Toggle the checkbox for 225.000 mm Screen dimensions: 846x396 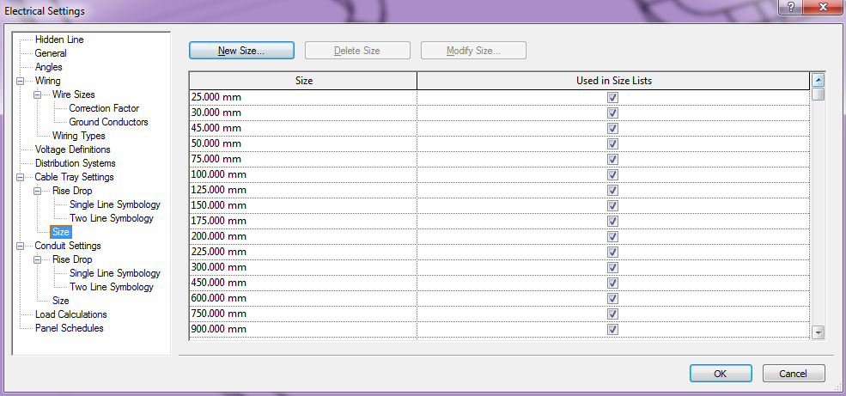coord(612,252)
